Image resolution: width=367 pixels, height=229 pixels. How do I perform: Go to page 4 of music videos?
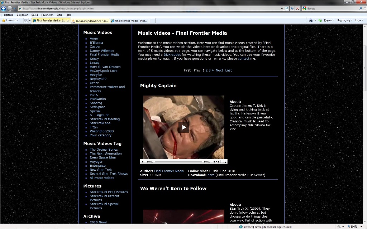click(x=213, y=70)
